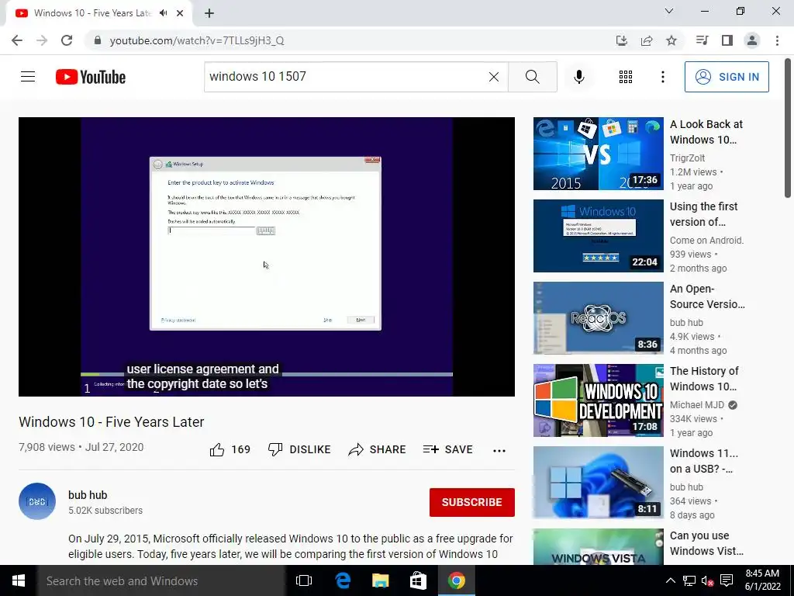Share this page icon in address bar
The height and width of the screenshot is (596, 794).
coord(647,40)
